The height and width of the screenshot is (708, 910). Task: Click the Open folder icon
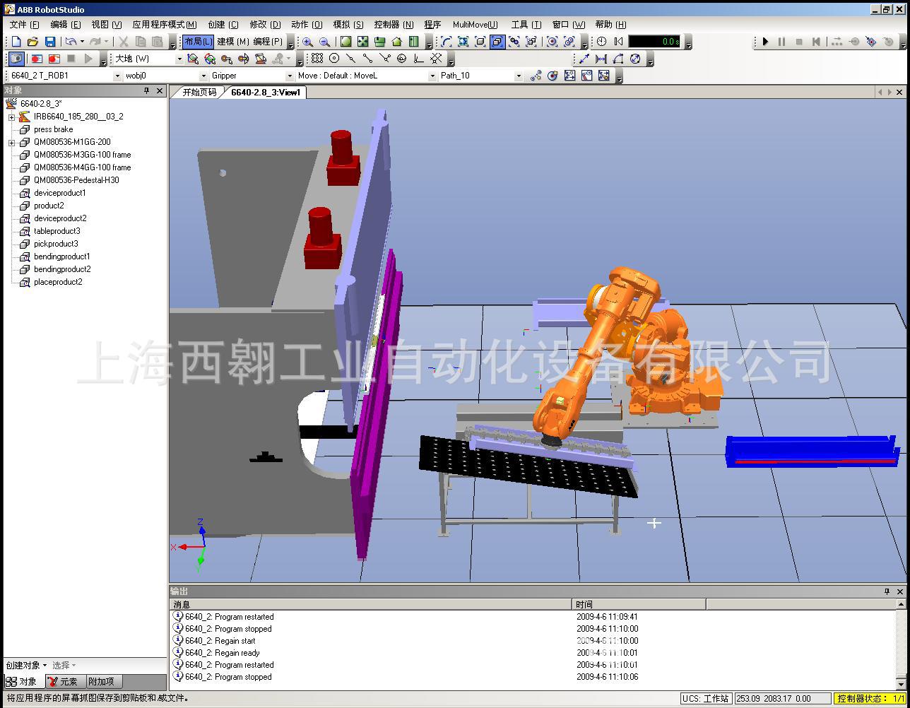[x=32, y=42]
